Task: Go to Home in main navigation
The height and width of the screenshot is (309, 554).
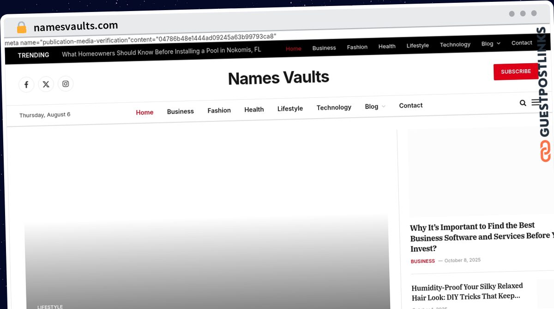Action: (145, 112)
